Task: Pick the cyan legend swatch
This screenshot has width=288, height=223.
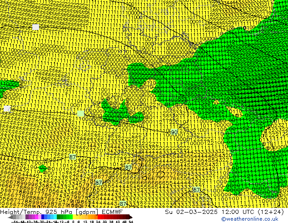Action: 55,217
